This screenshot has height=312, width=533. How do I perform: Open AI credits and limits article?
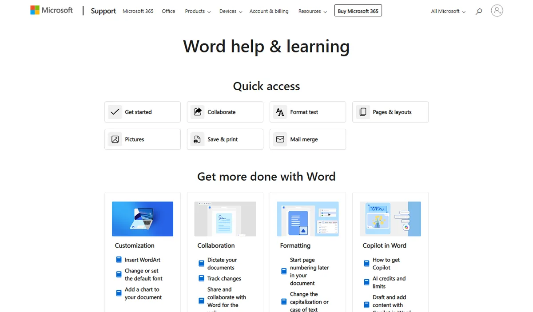click(x=389, y=282)
